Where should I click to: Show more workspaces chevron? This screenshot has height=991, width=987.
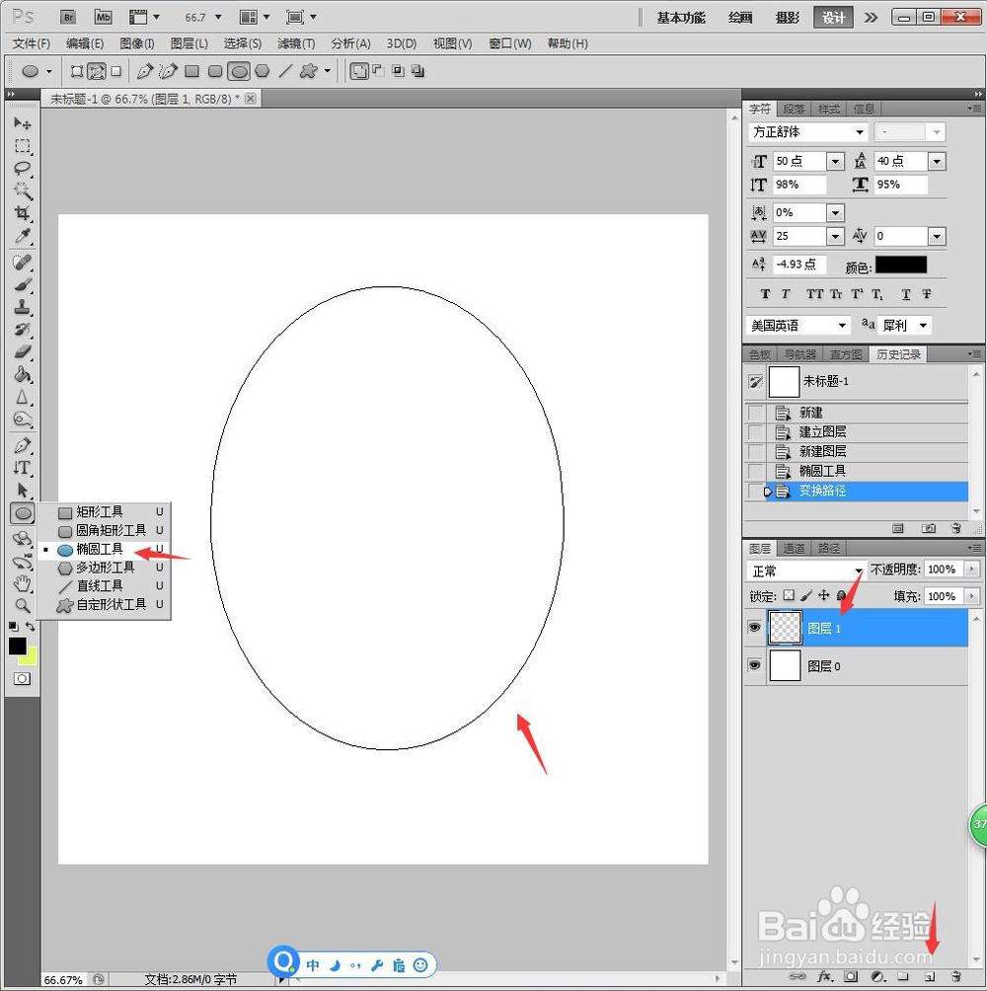[872, 18]
